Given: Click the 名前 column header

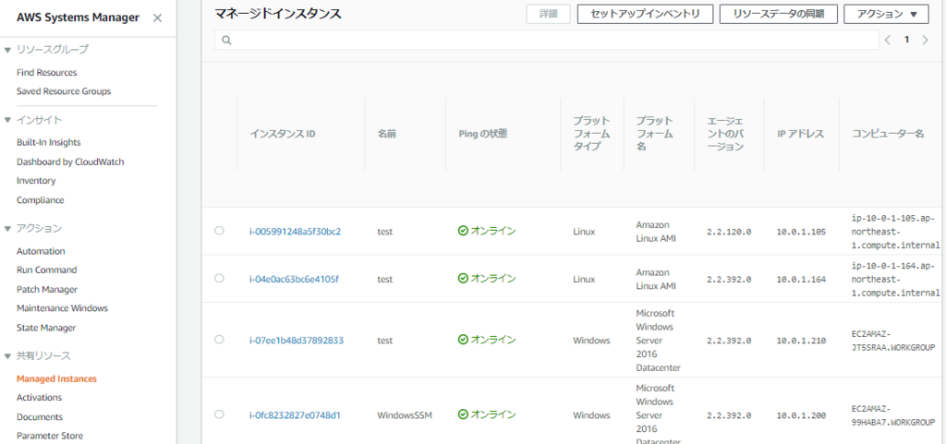Looking at the screenshot, I should [387, 134].
